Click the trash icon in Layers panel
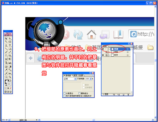 click(x=128, y=95)
